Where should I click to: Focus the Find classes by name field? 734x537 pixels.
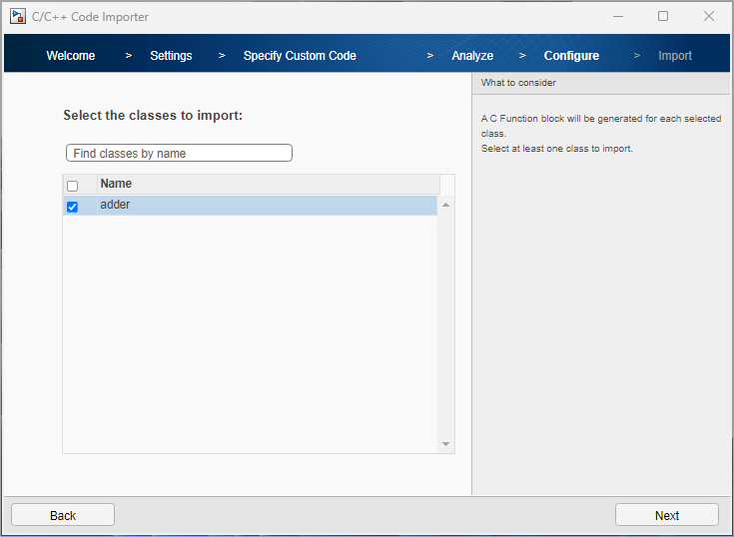[179, 153]
